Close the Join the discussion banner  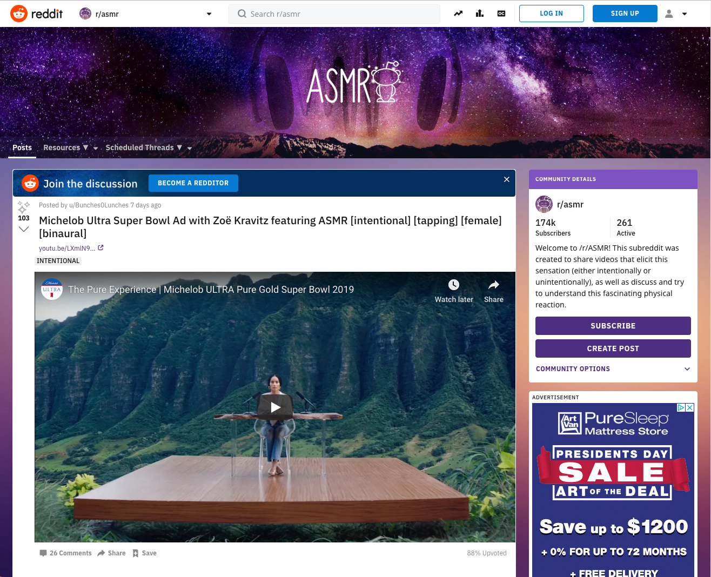tap(506, 179)
